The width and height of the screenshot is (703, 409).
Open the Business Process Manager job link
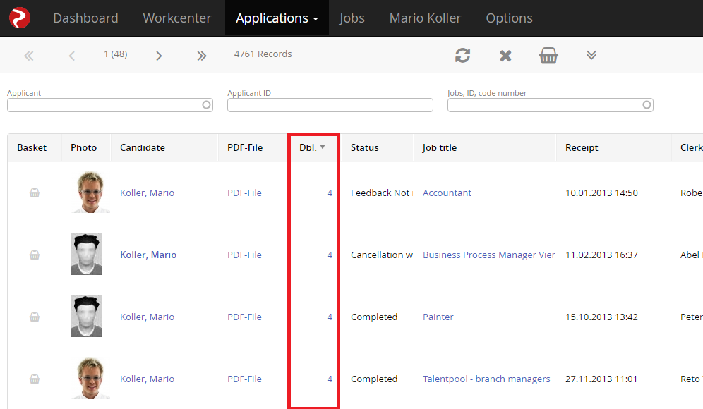[x=488, y=255]
